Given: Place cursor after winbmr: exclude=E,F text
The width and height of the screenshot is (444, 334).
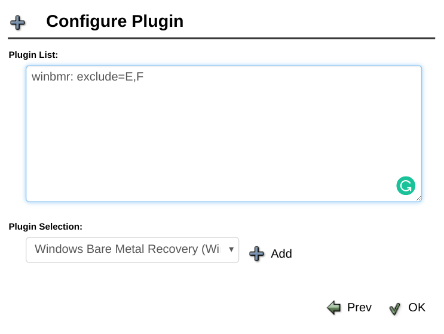Looking at the screenshot, I should 144,76.
